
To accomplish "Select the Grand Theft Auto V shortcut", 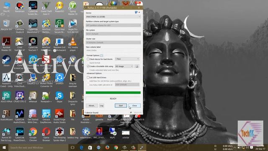I will tap(46, 8).
